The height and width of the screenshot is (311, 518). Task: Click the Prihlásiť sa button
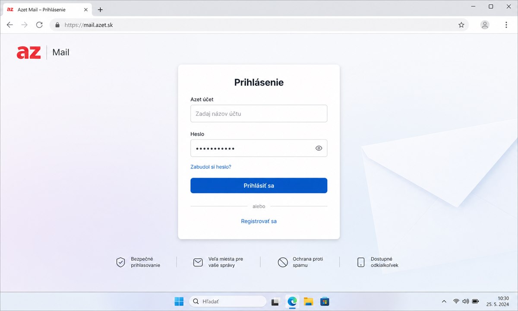[259, 186]
